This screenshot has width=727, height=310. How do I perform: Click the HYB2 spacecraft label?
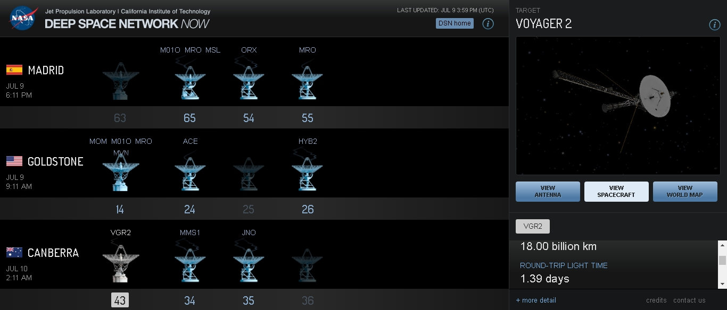pos(308,141)
